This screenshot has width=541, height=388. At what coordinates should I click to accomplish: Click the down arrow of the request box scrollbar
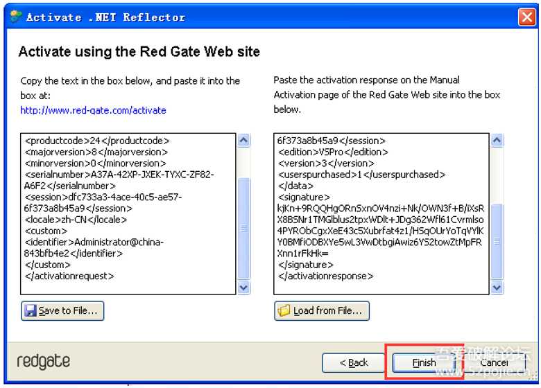[243, 288]
